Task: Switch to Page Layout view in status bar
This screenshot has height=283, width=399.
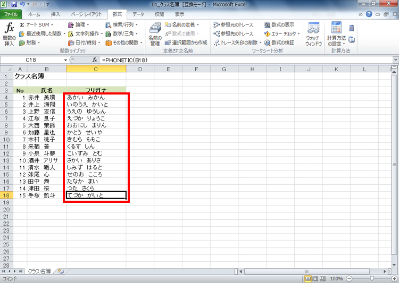Action: click(315, 279)
